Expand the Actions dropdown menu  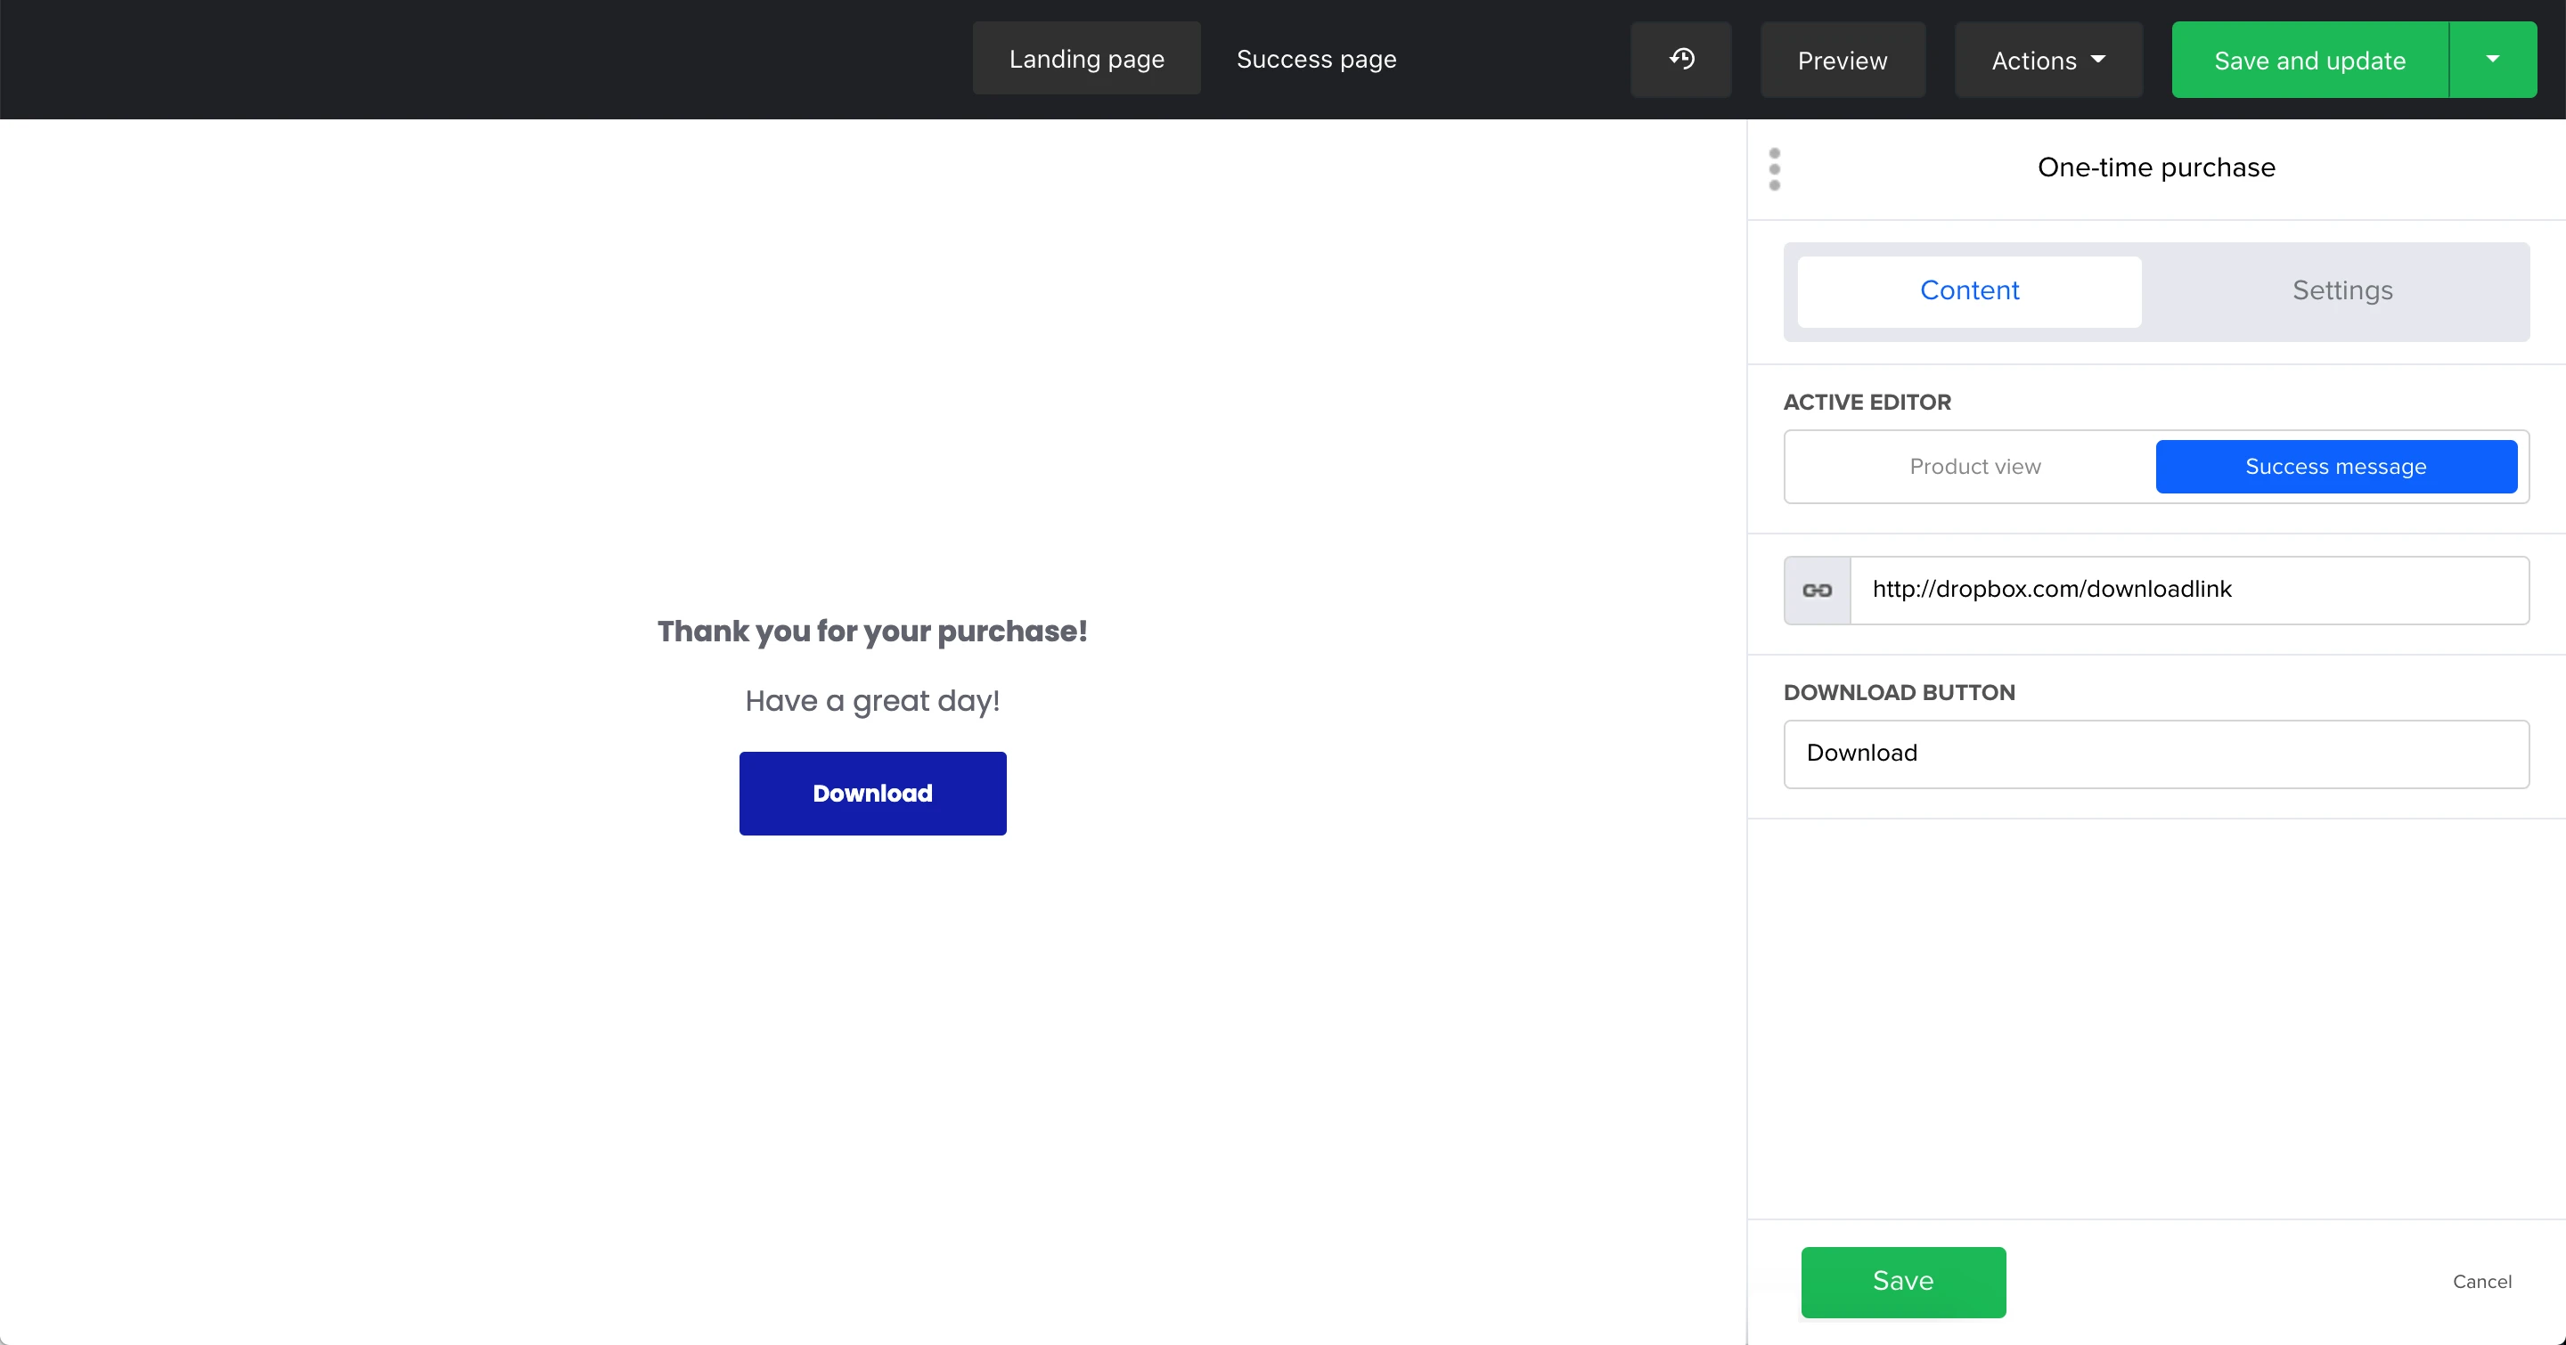click(x=2047, y=61)
